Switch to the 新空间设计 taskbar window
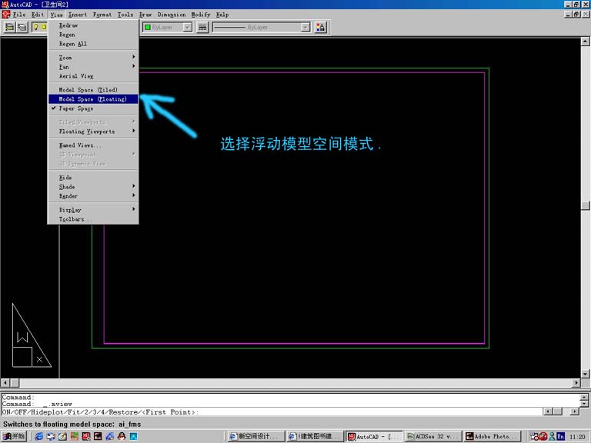Viewport: 591px width, 443px height. tap(256, 436)
